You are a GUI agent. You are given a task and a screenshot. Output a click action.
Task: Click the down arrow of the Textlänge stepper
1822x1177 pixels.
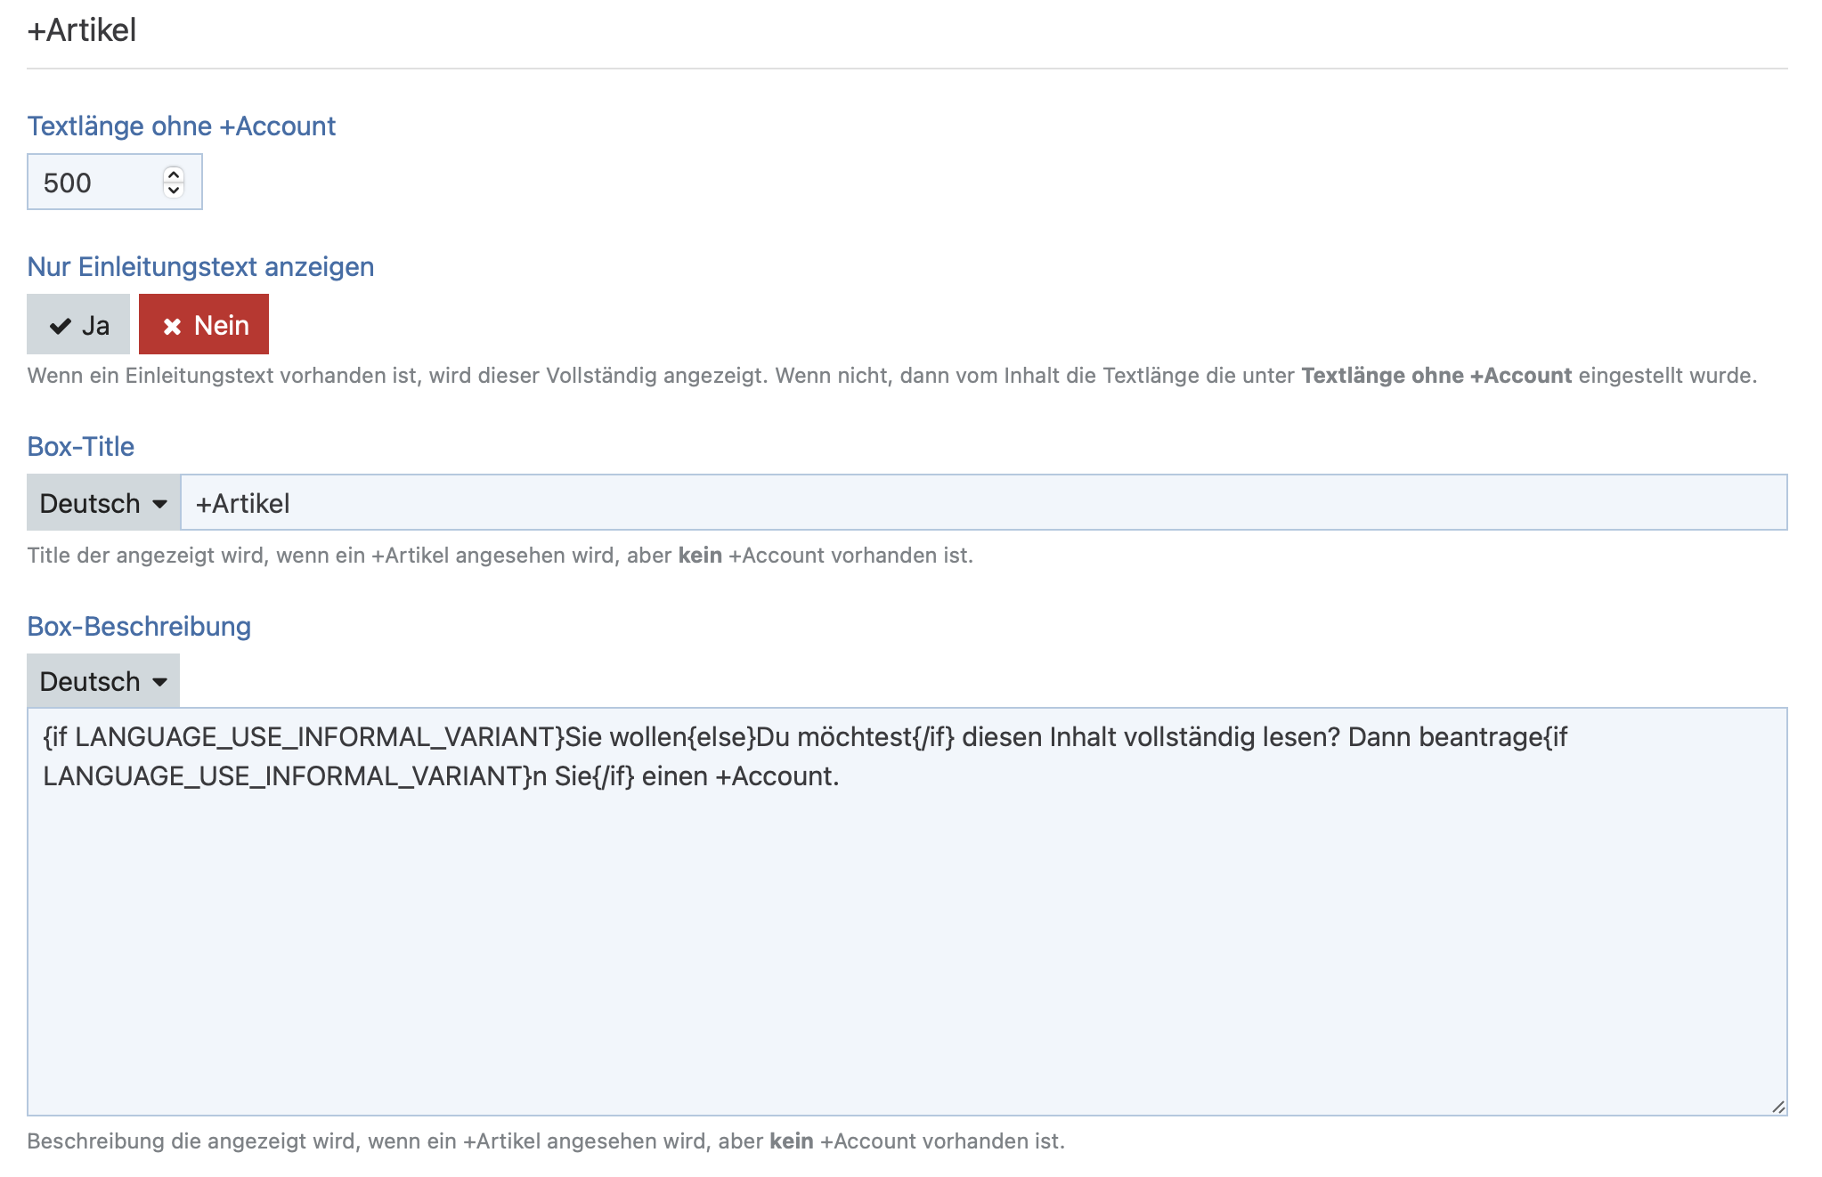tap(175, 190)
